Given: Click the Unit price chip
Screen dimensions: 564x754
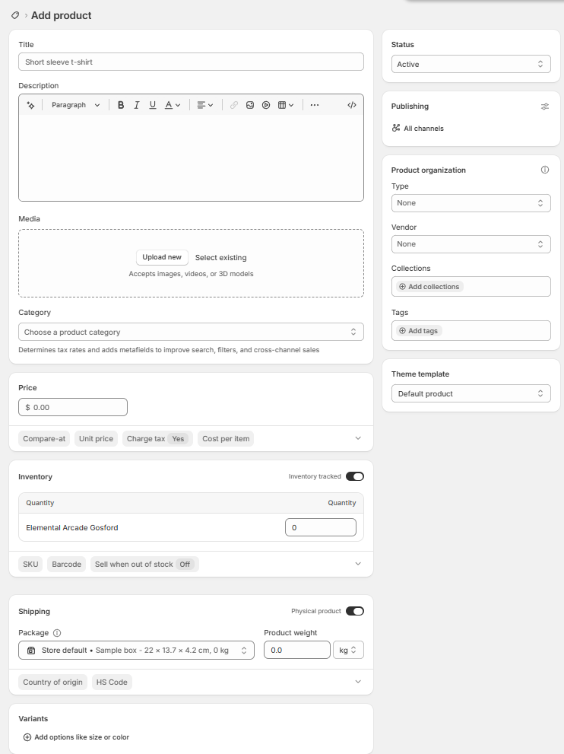Looking at the screenshot, I should [x=96, y=438].
